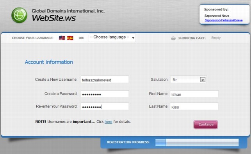Click the Re-enter Your Password field
Screen dimensions: 251x154
pos(105,106)
